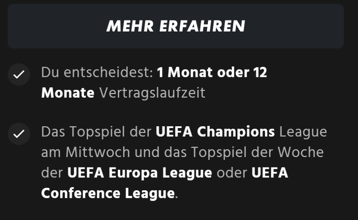Click the non-bold "oder" after "UEFA Europa League"
Screen dimensions: 358x220
pos(232,173)
